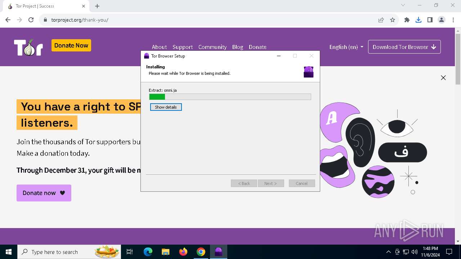Click the disabled Back button in setup

pos(244,183)
